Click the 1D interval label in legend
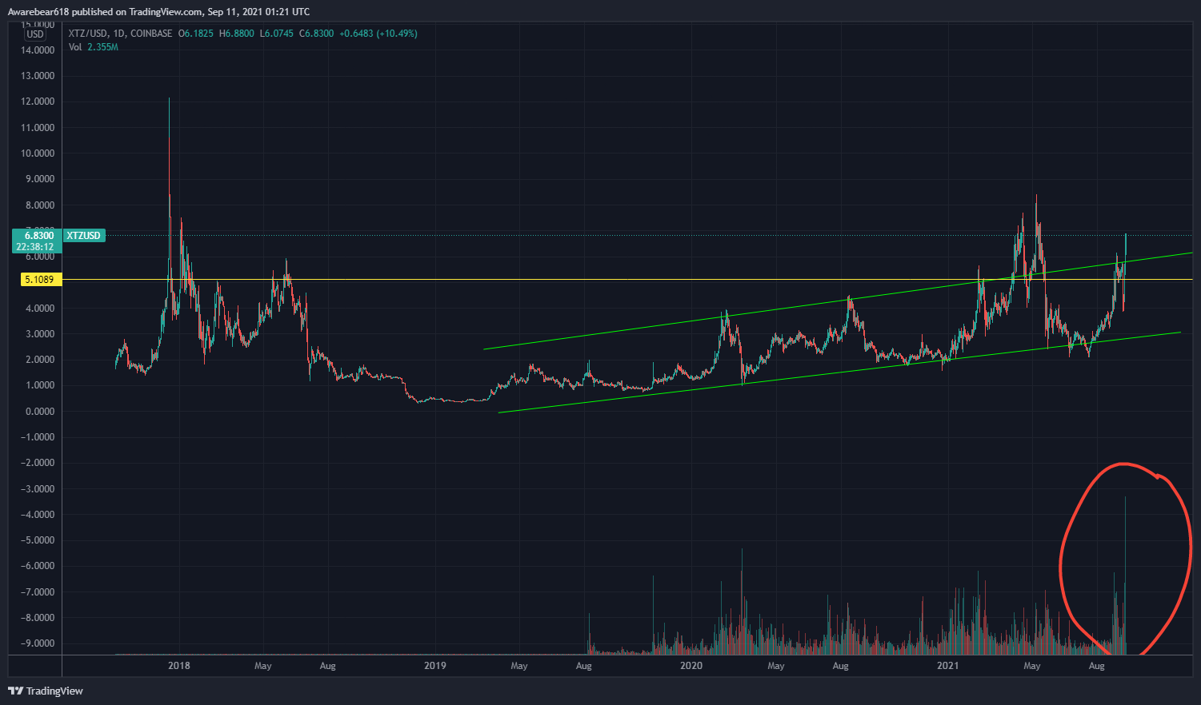The image size is (1201, 705). tap(120, 34)
